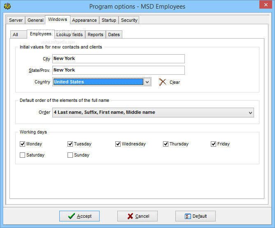Viewport: 275px width, 228px height.
Task: Go to the Startup tab
Action: (109, 20)
